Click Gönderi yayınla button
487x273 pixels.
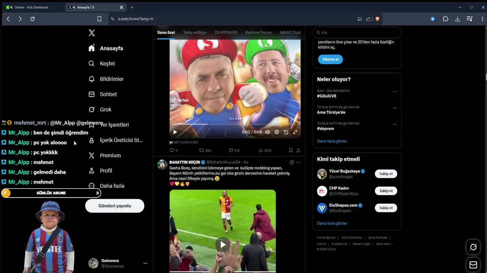(115, 206)
